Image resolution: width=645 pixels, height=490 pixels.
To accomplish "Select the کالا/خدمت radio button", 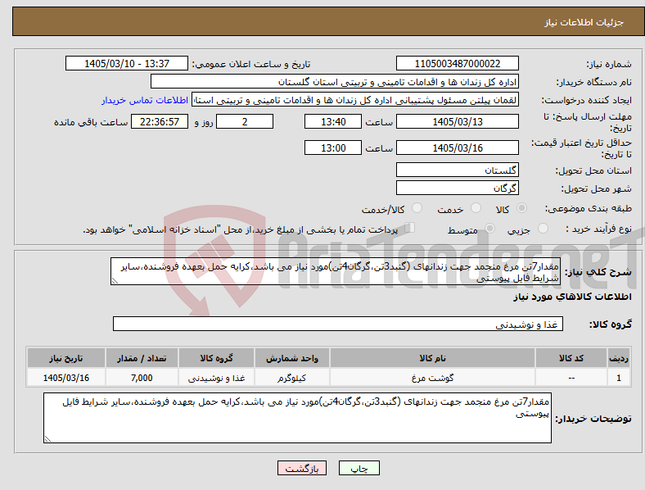I will pyautogui.click(x=417, y=208).
